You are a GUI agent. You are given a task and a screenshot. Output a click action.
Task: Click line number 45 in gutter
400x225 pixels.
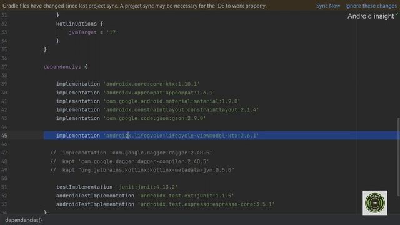pos(4,136)
